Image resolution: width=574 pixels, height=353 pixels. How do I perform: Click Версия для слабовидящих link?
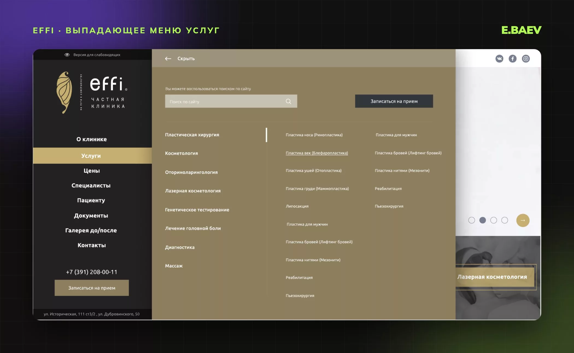click(97, 55)
